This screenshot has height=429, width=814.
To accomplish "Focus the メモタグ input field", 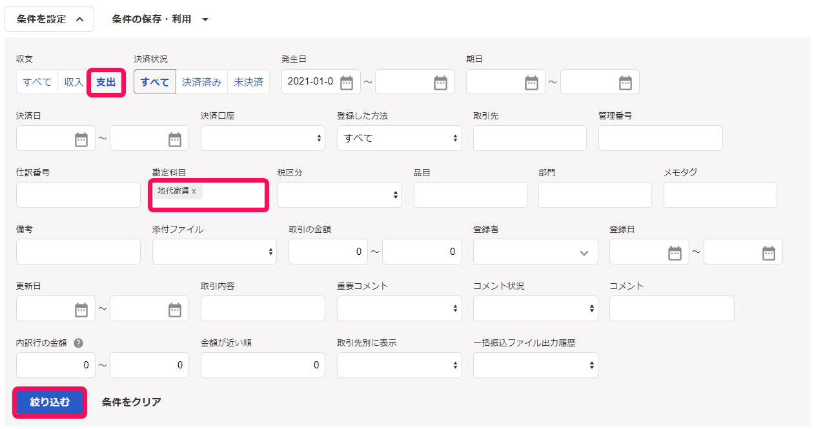I will tap(720, 195).
